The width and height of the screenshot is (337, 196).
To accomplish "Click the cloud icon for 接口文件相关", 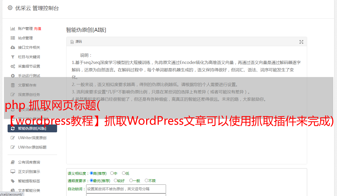I will (x=13, y=47).
